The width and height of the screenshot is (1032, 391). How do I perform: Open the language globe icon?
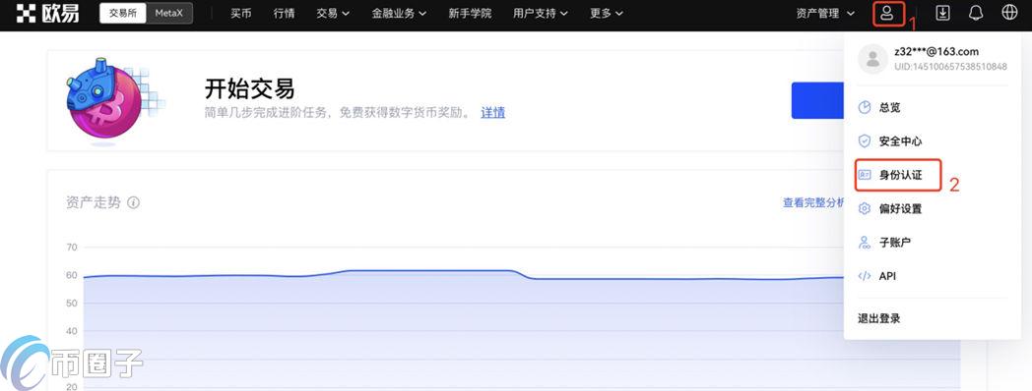click(x=1009, y=13)
